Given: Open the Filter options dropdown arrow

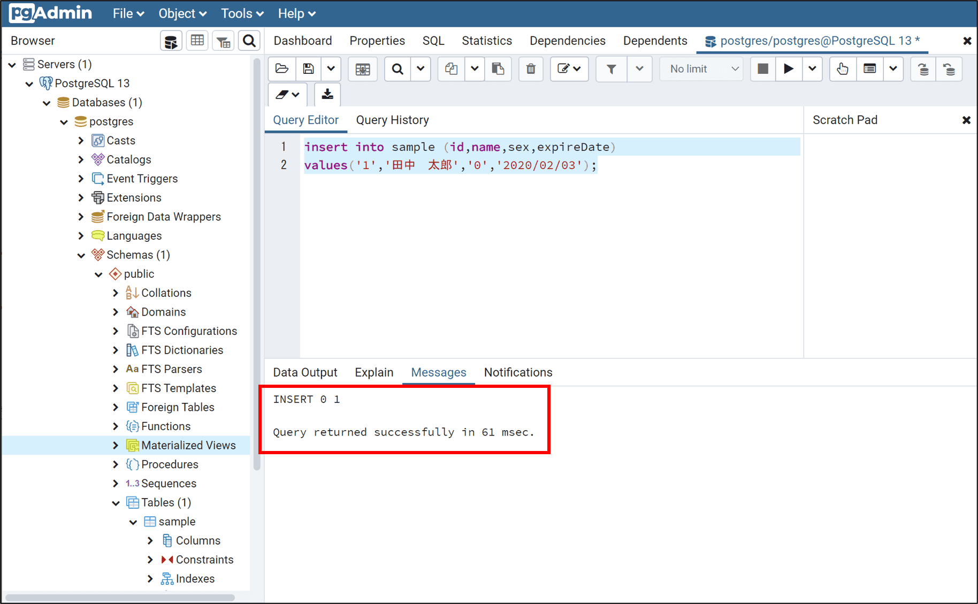Looking at the screenshot, I should tap(639, 69).
